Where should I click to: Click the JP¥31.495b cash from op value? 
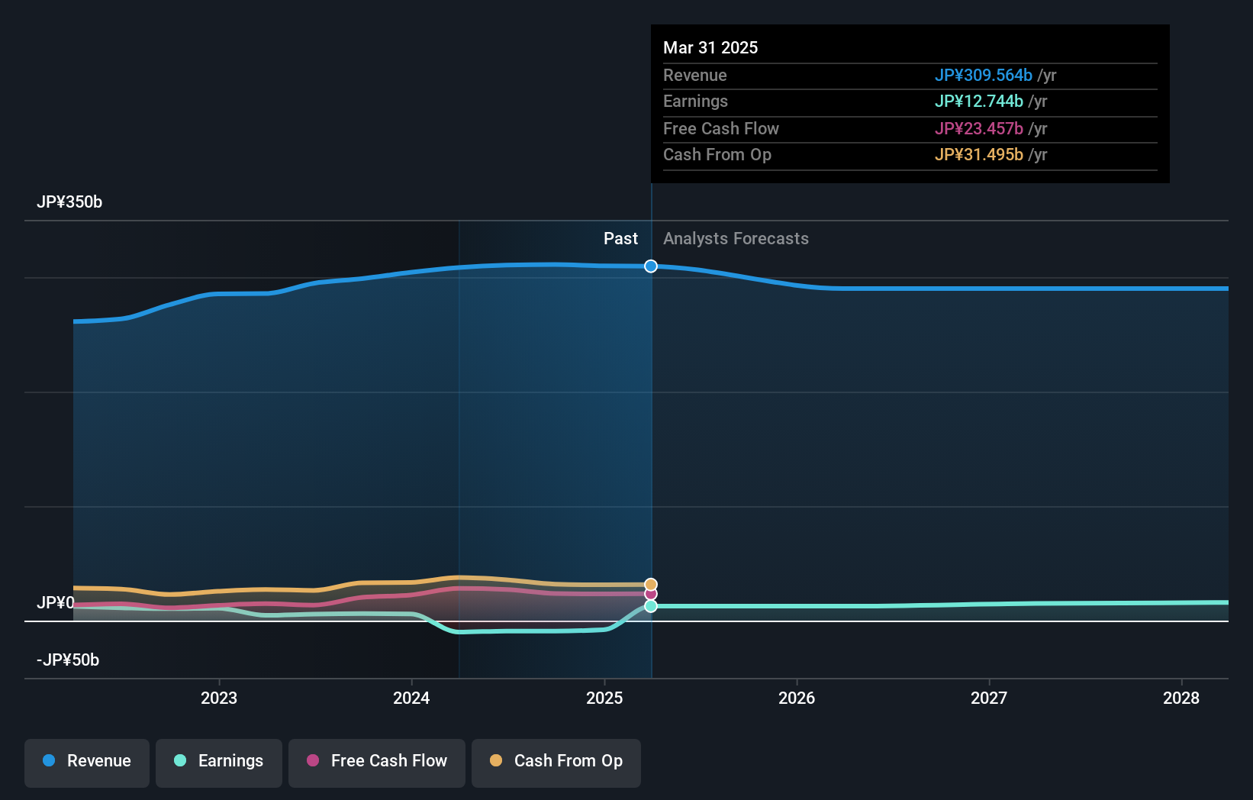(979, 155)
